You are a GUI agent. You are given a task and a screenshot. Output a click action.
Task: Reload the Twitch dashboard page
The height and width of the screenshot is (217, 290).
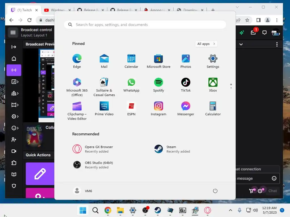coord(29,20)
